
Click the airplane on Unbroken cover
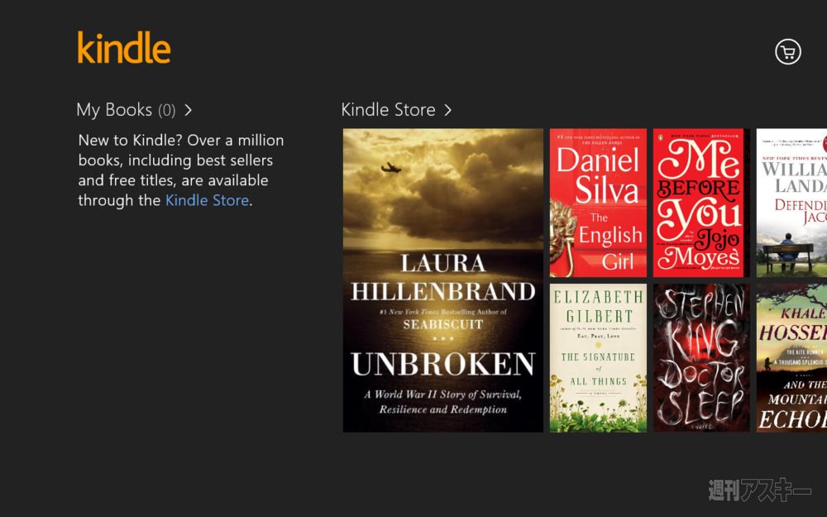click(391, 168)
